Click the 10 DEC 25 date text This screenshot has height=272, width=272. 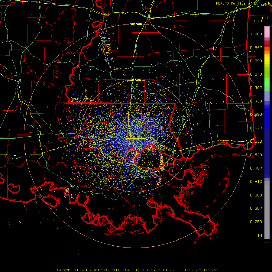[189, 270]
